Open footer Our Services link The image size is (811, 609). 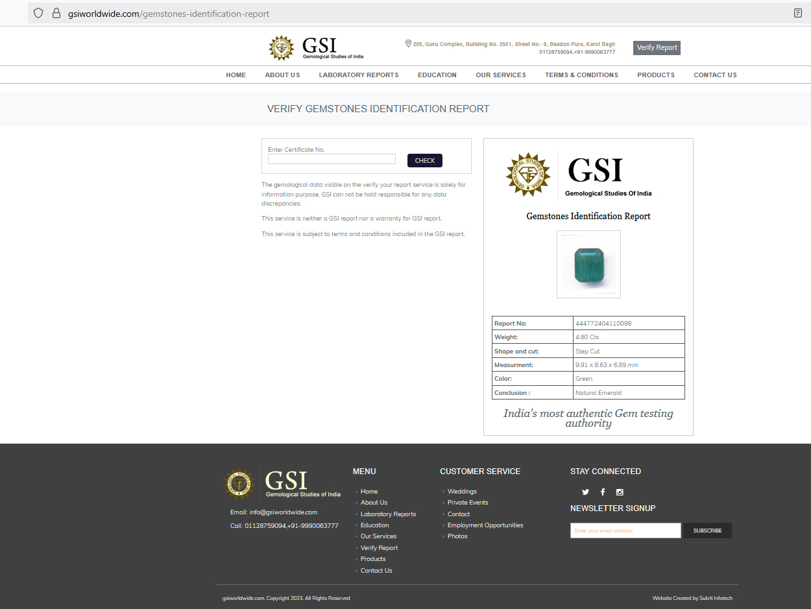[378, 536]
